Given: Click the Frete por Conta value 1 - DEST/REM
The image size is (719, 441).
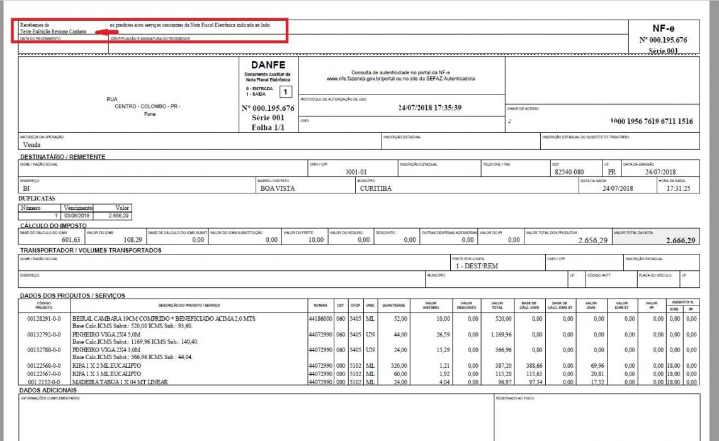Looking at the screenshot, I should (x=477, y=266).
